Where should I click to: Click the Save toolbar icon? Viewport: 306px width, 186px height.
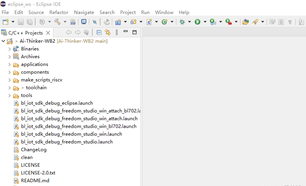21,22
